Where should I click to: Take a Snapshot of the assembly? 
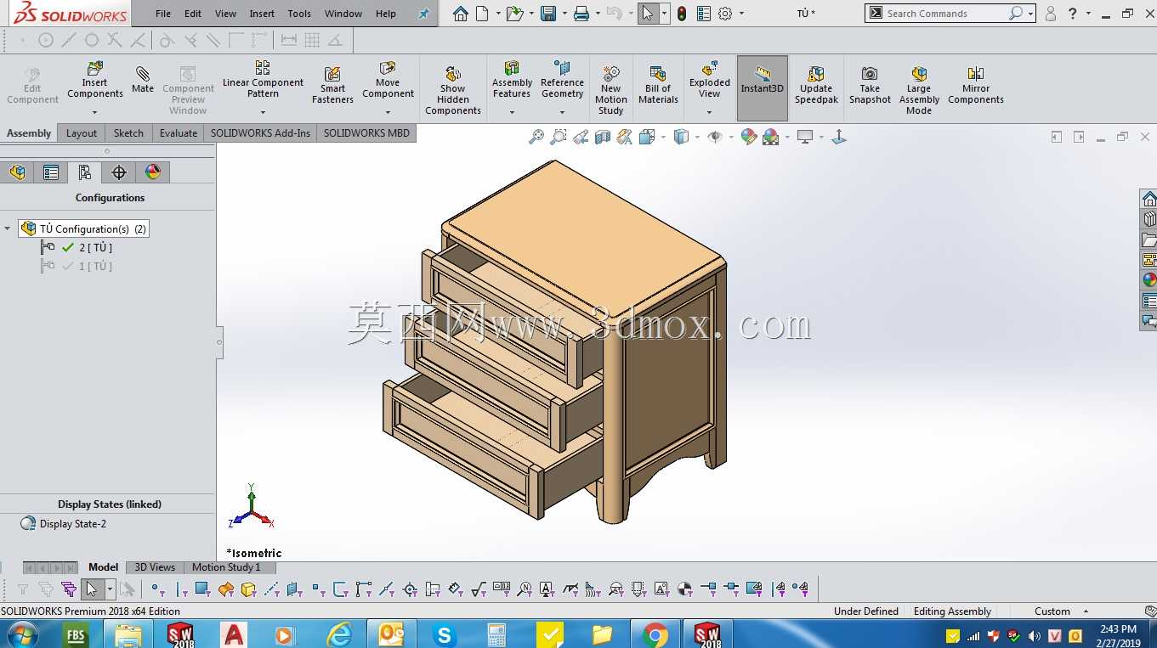[x=870, y=85]
